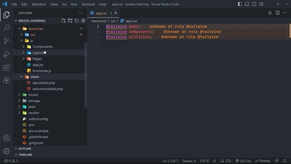Open the Search view in activity bar

pyautogui.click(x=6, y=28)
